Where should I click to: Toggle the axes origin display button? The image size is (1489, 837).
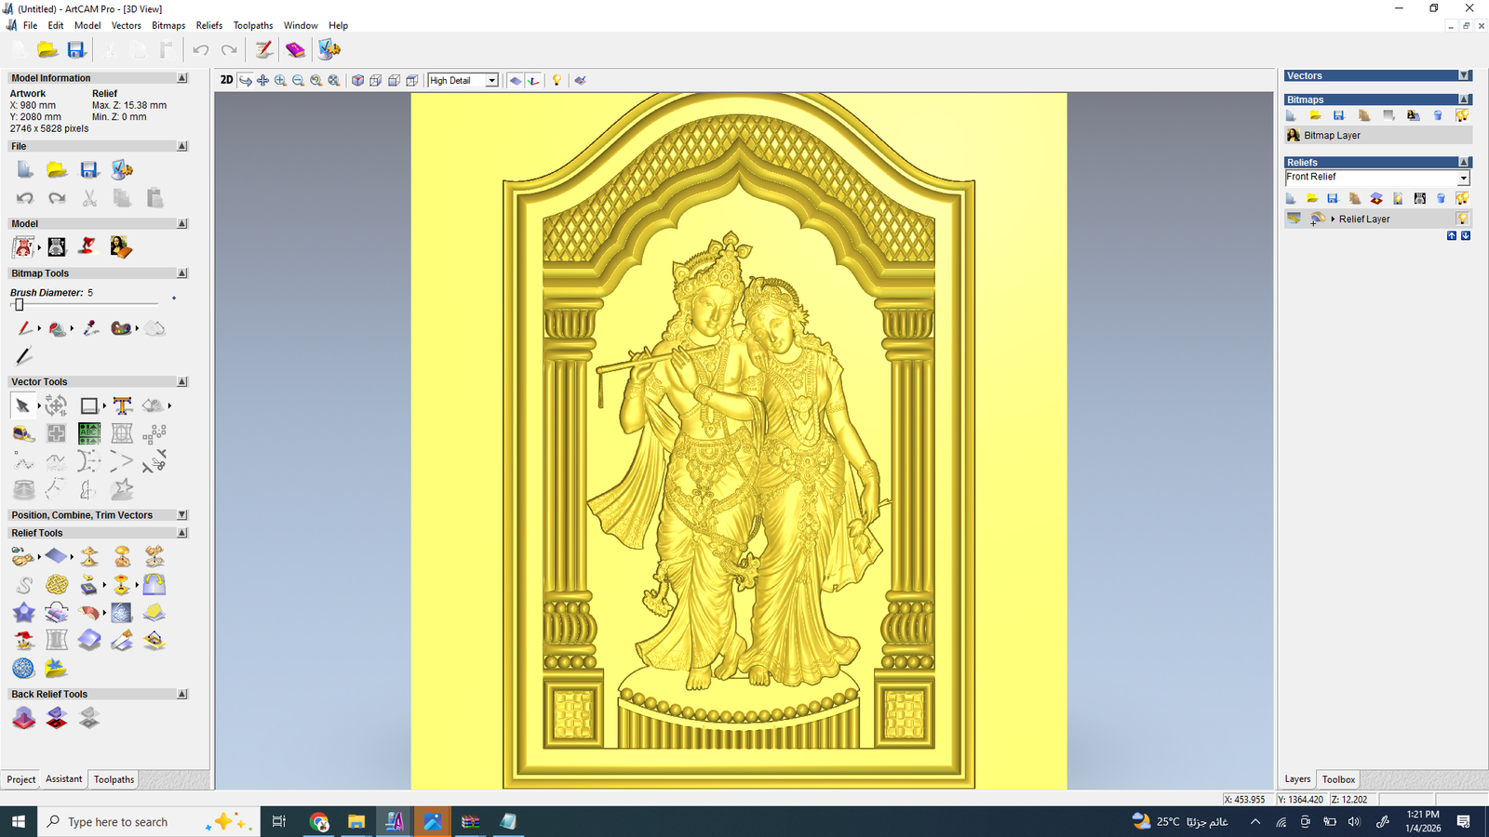tap(533, 81)
